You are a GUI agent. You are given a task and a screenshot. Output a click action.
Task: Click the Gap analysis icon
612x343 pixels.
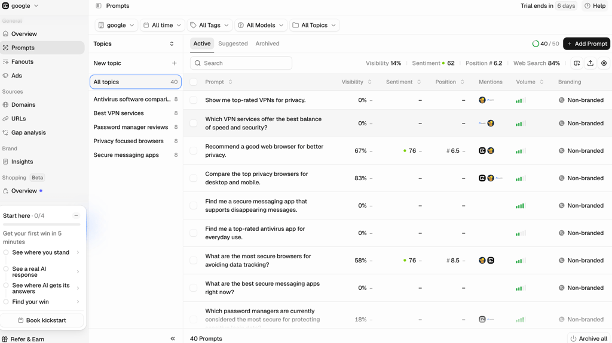pyautogui.click(x=5, y=132)
